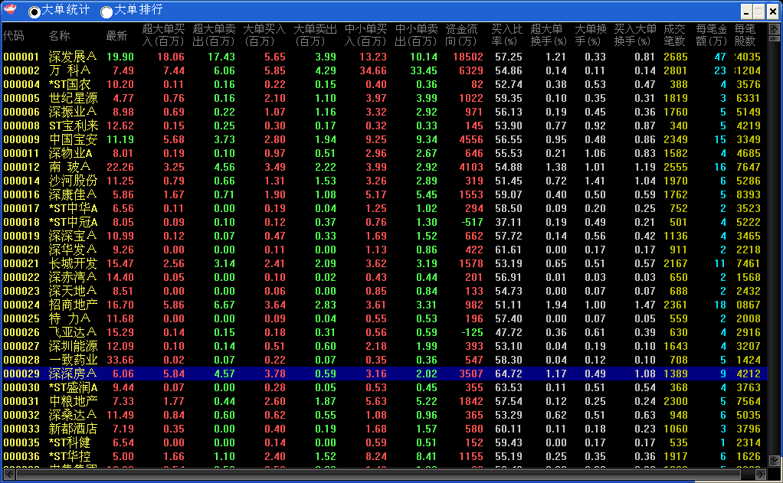783x483 pixels.
Task: Sort by 每笔金额(万) column header
Action: pos(711,35)
